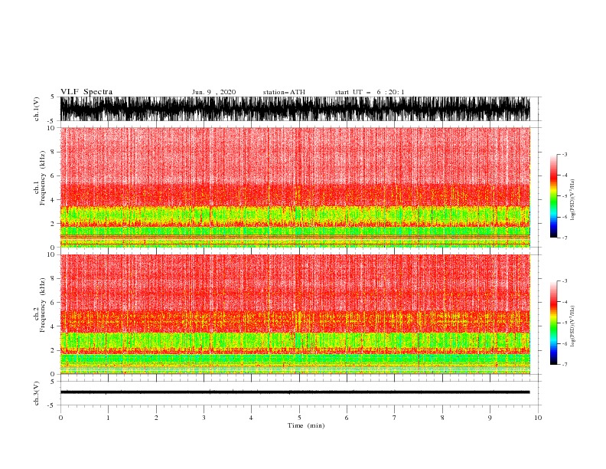Click the ch.2 color bar label 'log(PSD)(V²/Hz)'

572,326
